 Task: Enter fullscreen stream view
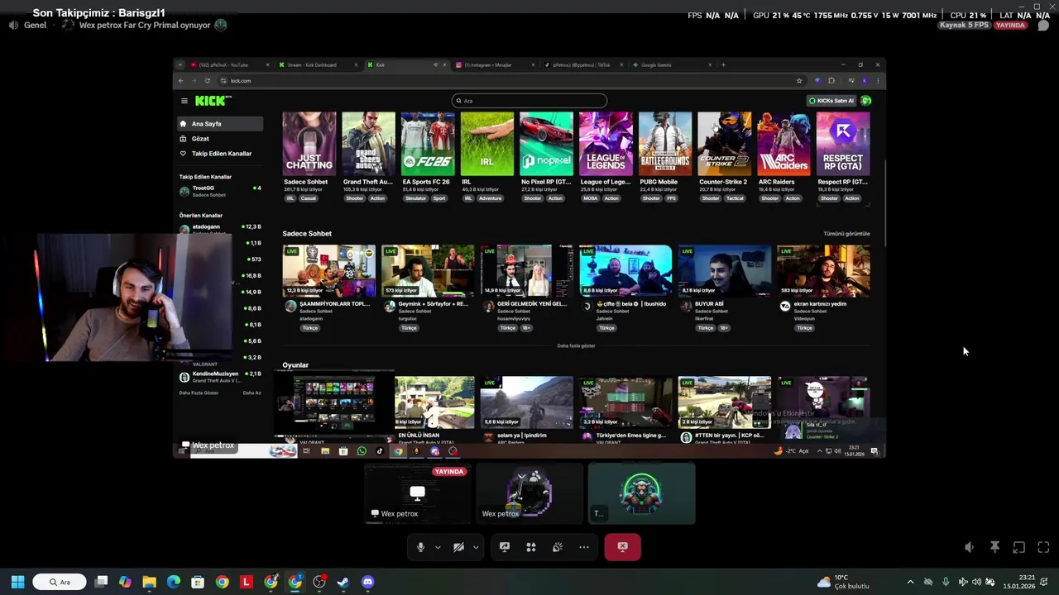point(1043,547)
